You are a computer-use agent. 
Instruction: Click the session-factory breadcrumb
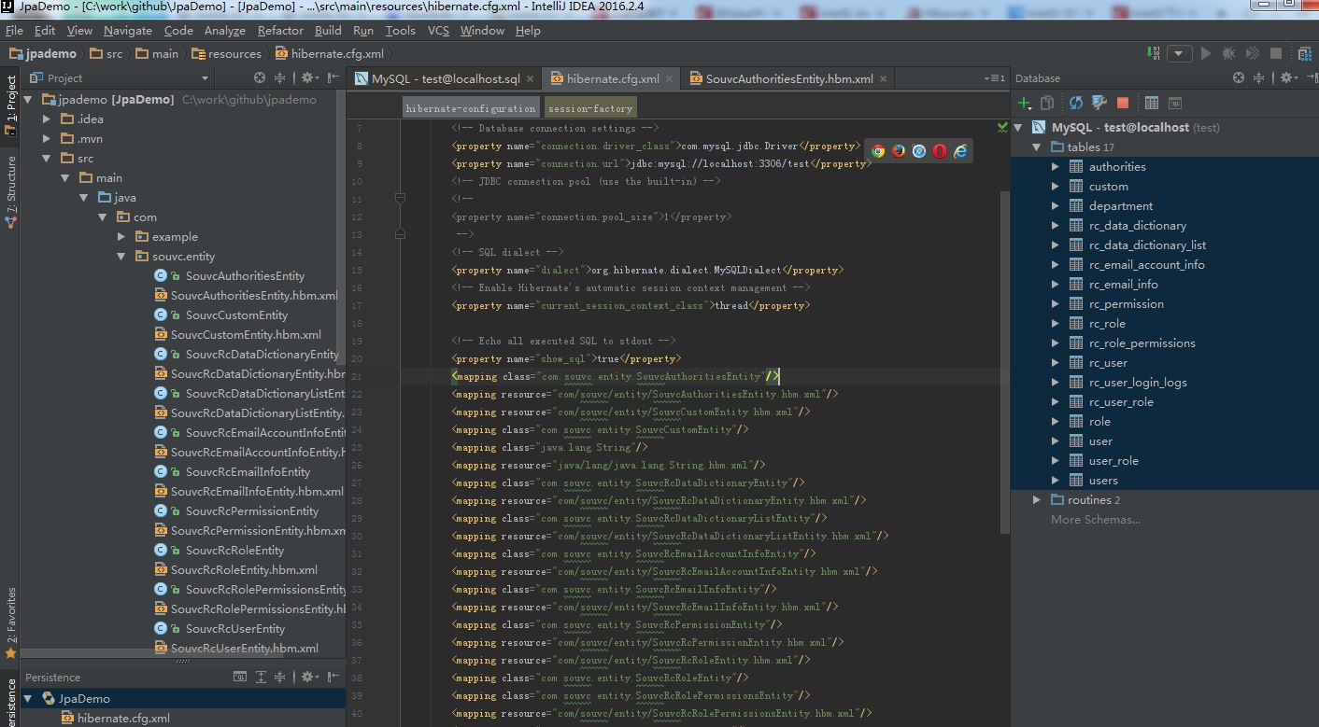tap(590, 108)
